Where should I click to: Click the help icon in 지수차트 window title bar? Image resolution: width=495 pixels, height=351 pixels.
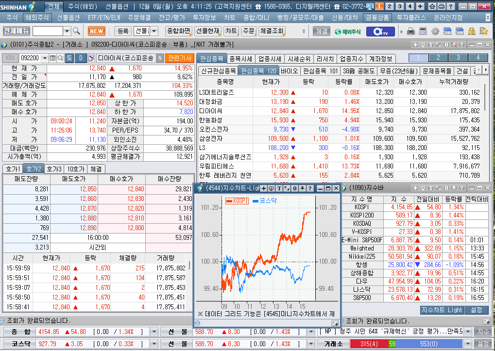pos(310,188)
